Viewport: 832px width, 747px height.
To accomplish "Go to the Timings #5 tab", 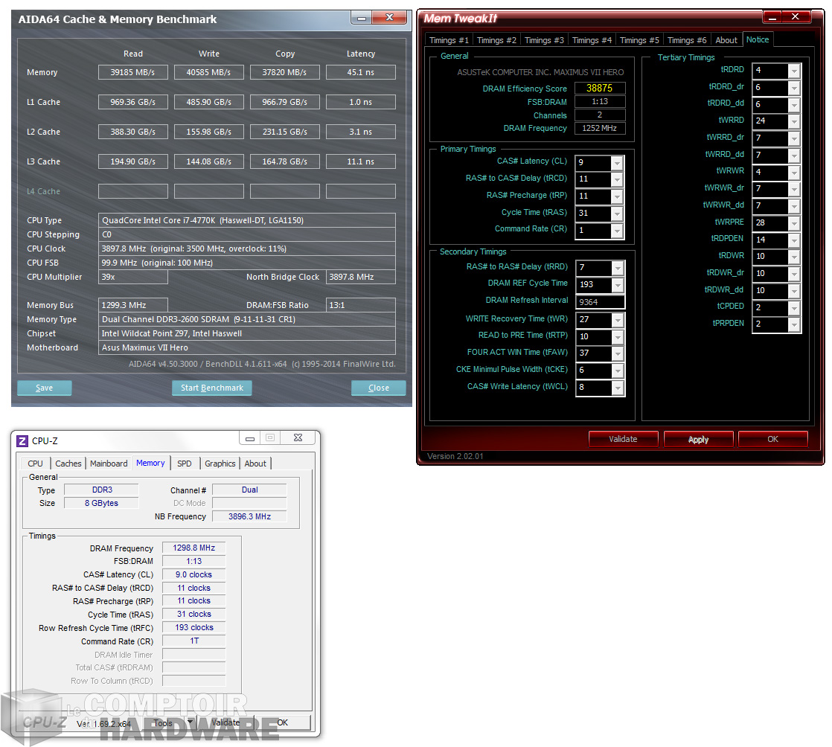I will 639,40.
